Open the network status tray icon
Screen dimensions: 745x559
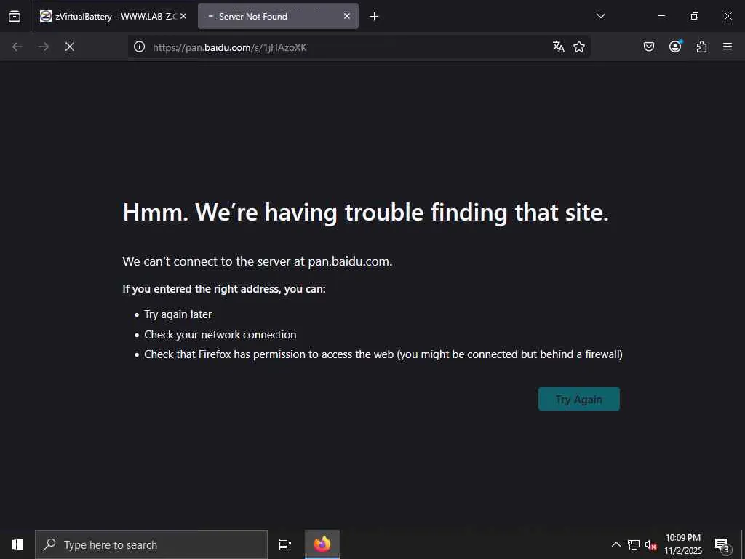click(x=634, y=544)
